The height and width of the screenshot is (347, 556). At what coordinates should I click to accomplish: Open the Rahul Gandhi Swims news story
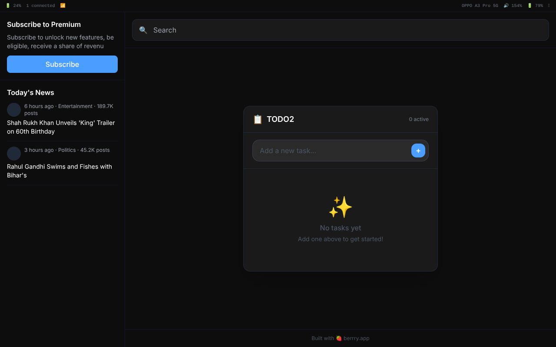tap(60, 171)
